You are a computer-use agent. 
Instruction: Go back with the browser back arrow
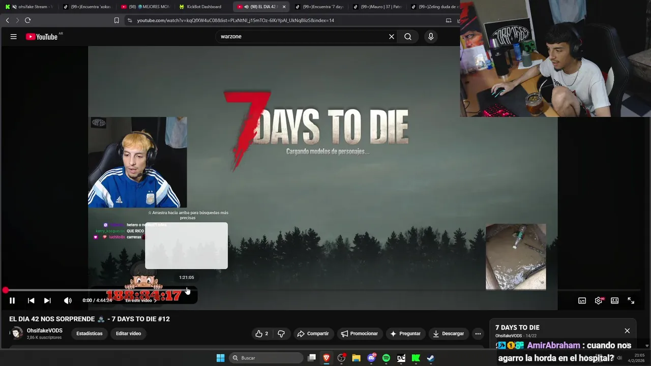(8, 20)
